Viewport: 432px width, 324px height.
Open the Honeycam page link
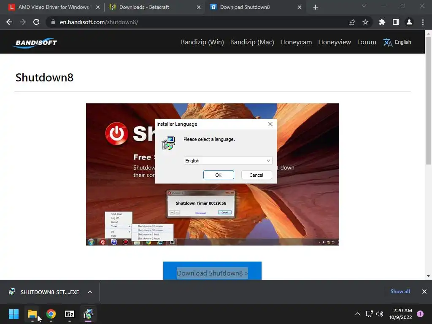(x=296, y=42)
